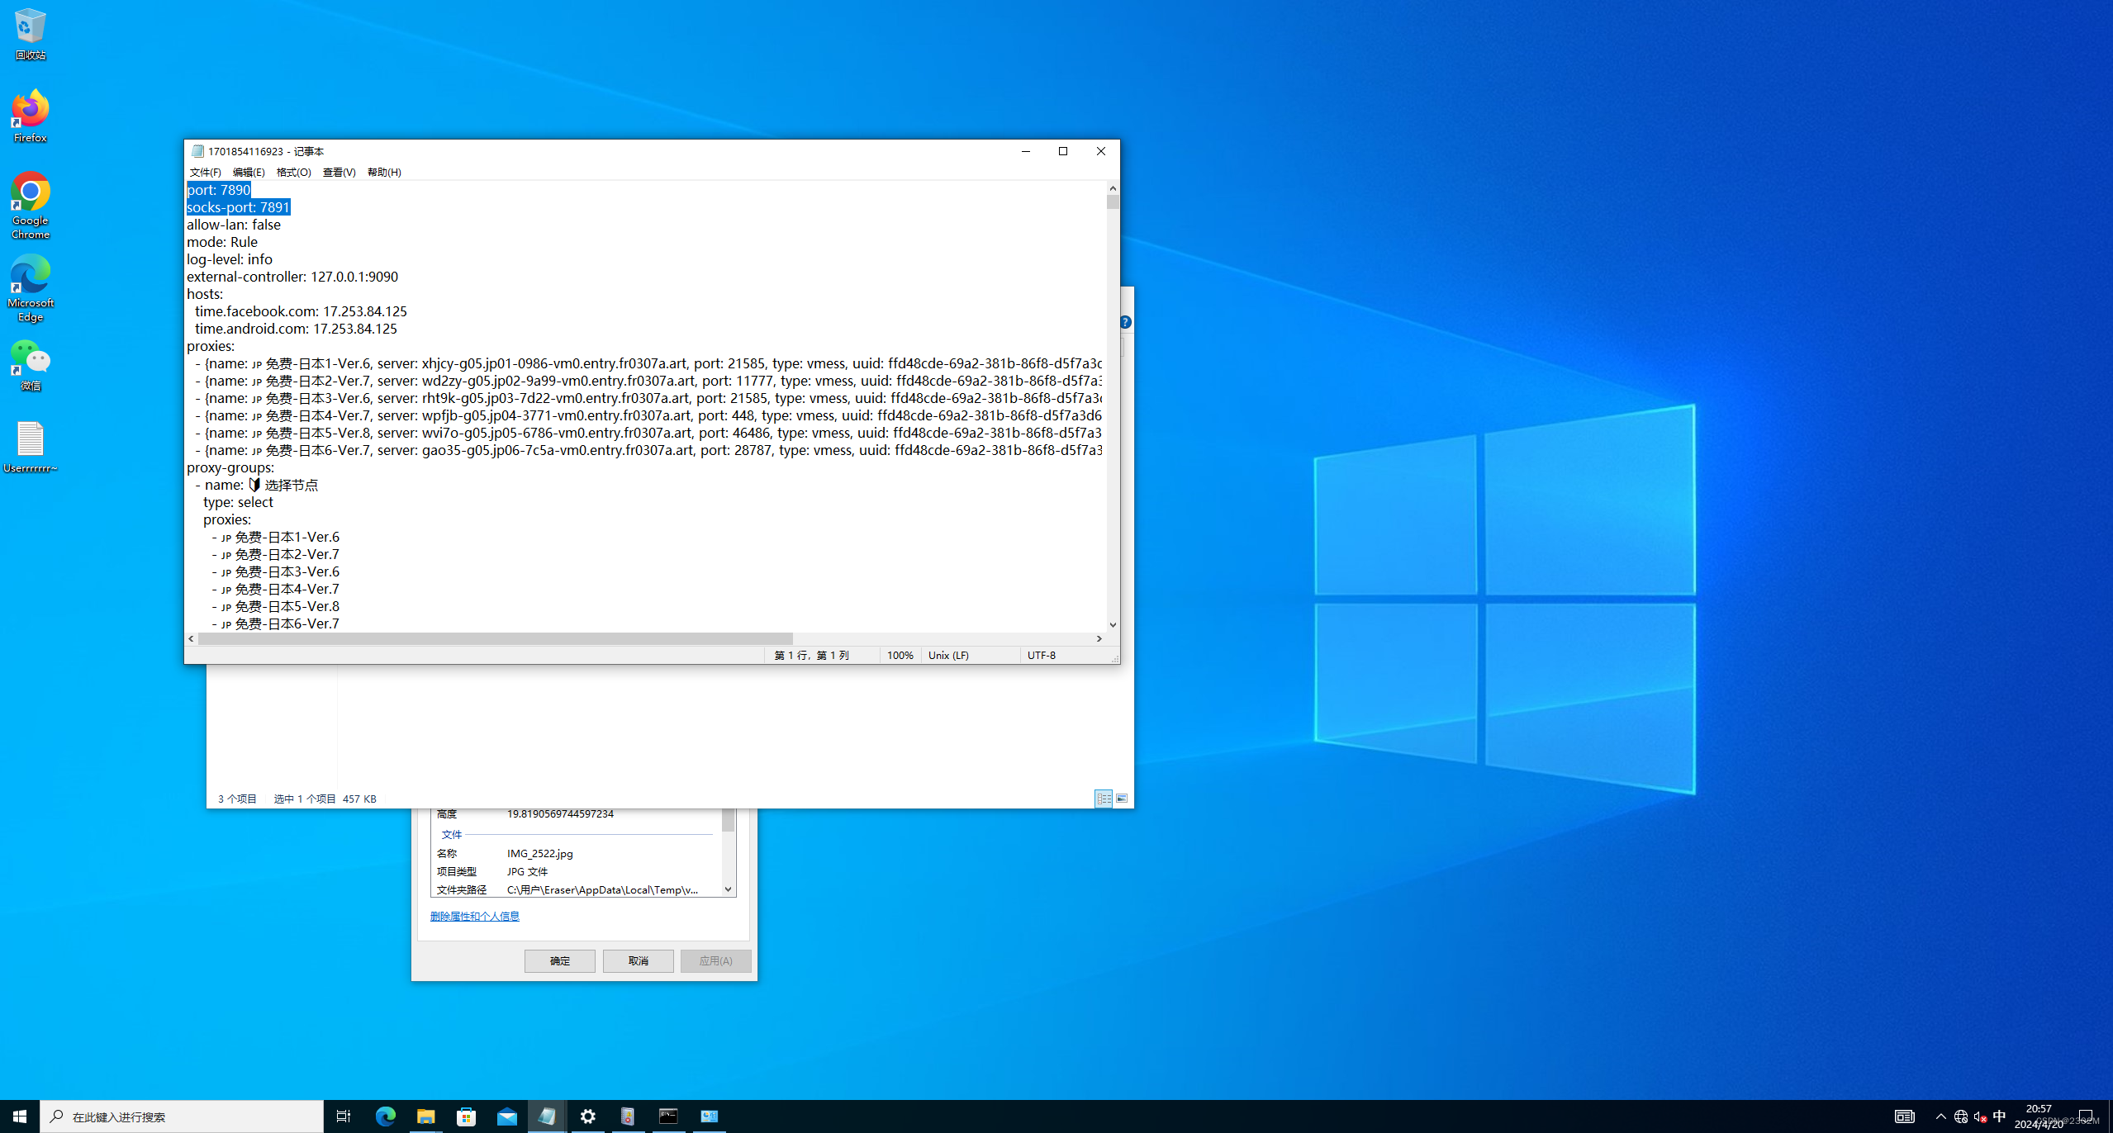This screenshot has width=2113, height=1133.
Task: Click the right arrow of horizontal scrollbar
Action: (x=1099, y=638)
